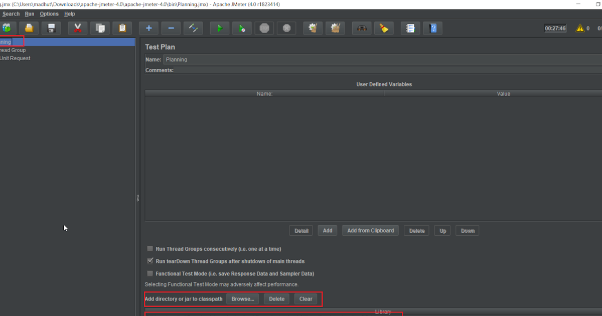Enable Functional Test Mode
This screenshot has width=602, height=316.
[x=149, y=273]
